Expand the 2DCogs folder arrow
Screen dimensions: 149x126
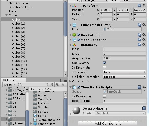pos(6,90)
